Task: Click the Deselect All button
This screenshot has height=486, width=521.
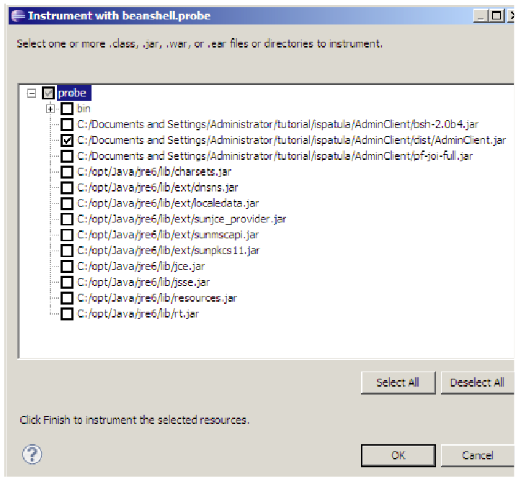Action: [x=477, y=383]
